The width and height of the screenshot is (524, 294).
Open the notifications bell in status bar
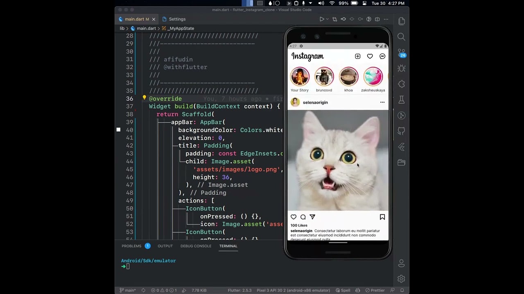click(x=403, y=290)
